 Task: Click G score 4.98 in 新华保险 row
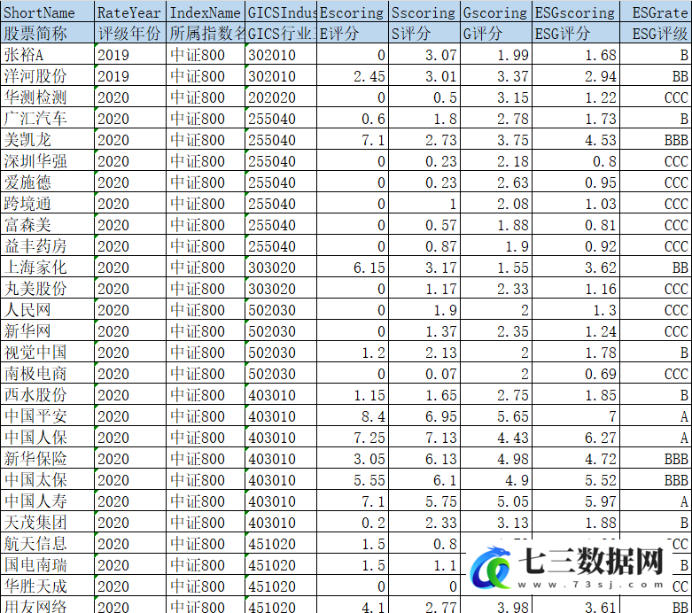click(x=496, y=458)
